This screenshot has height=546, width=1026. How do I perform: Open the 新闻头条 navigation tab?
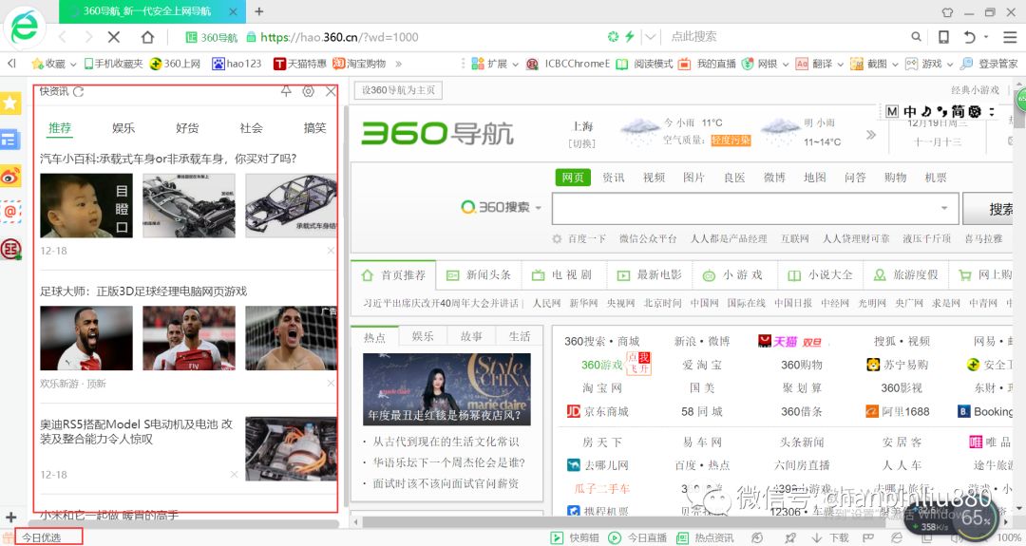coord(480,275)
